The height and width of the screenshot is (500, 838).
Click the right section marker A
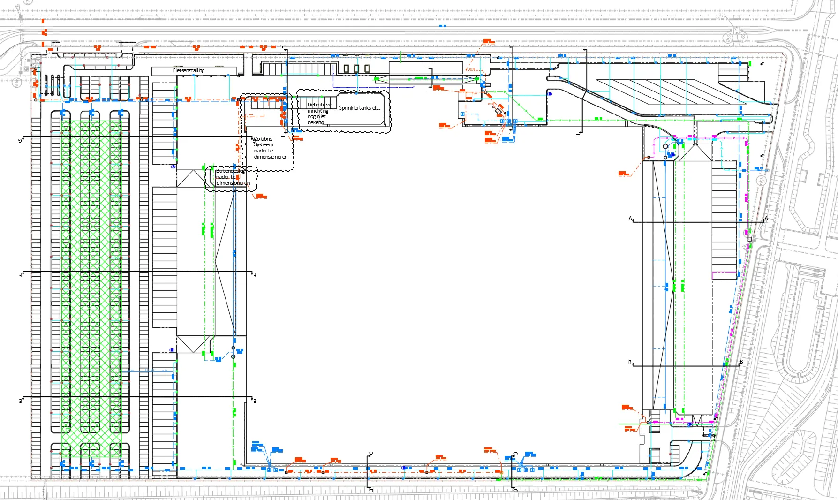tap(766, 219)
